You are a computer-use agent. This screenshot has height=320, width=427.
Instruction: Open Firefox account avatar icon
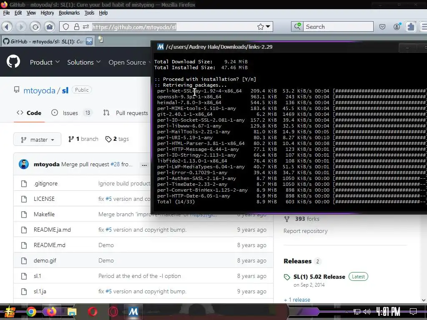tap(397, 26)
